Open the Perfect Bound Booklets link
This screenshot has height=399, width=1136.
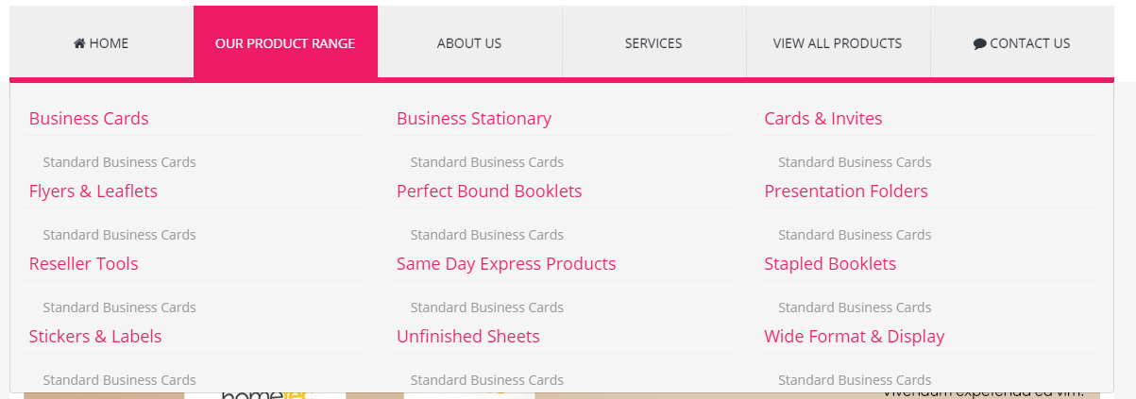[x=489, y=191]
